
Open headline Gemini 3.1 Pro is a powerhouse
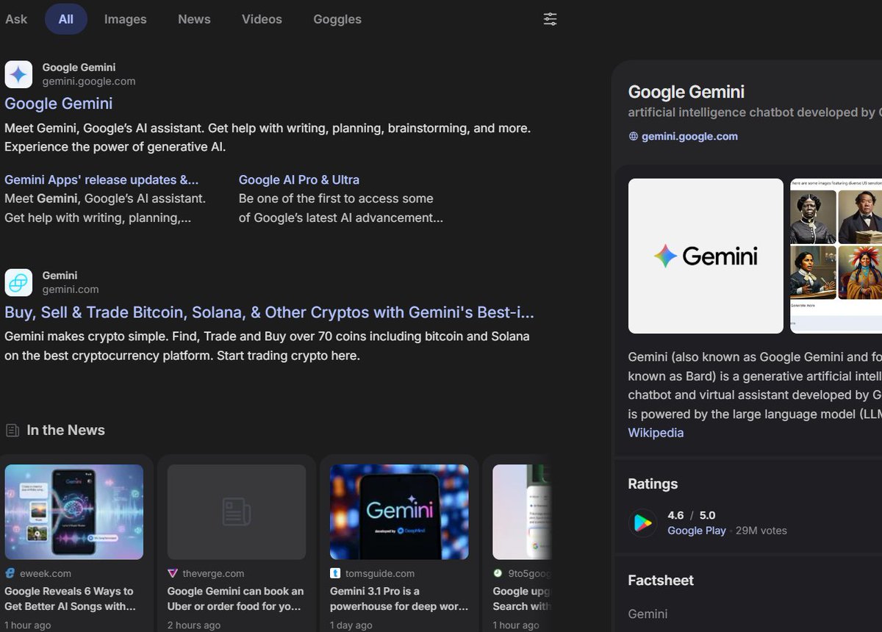[399, 599]
